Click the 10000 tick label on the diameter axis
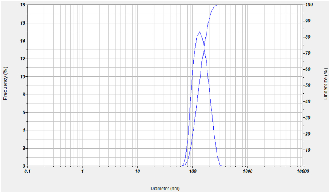The height and width of the screenshot is (193, 330). coord(302,171)
